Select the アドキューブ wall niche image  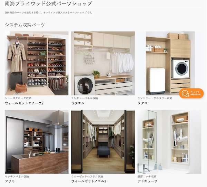[169, 141]
